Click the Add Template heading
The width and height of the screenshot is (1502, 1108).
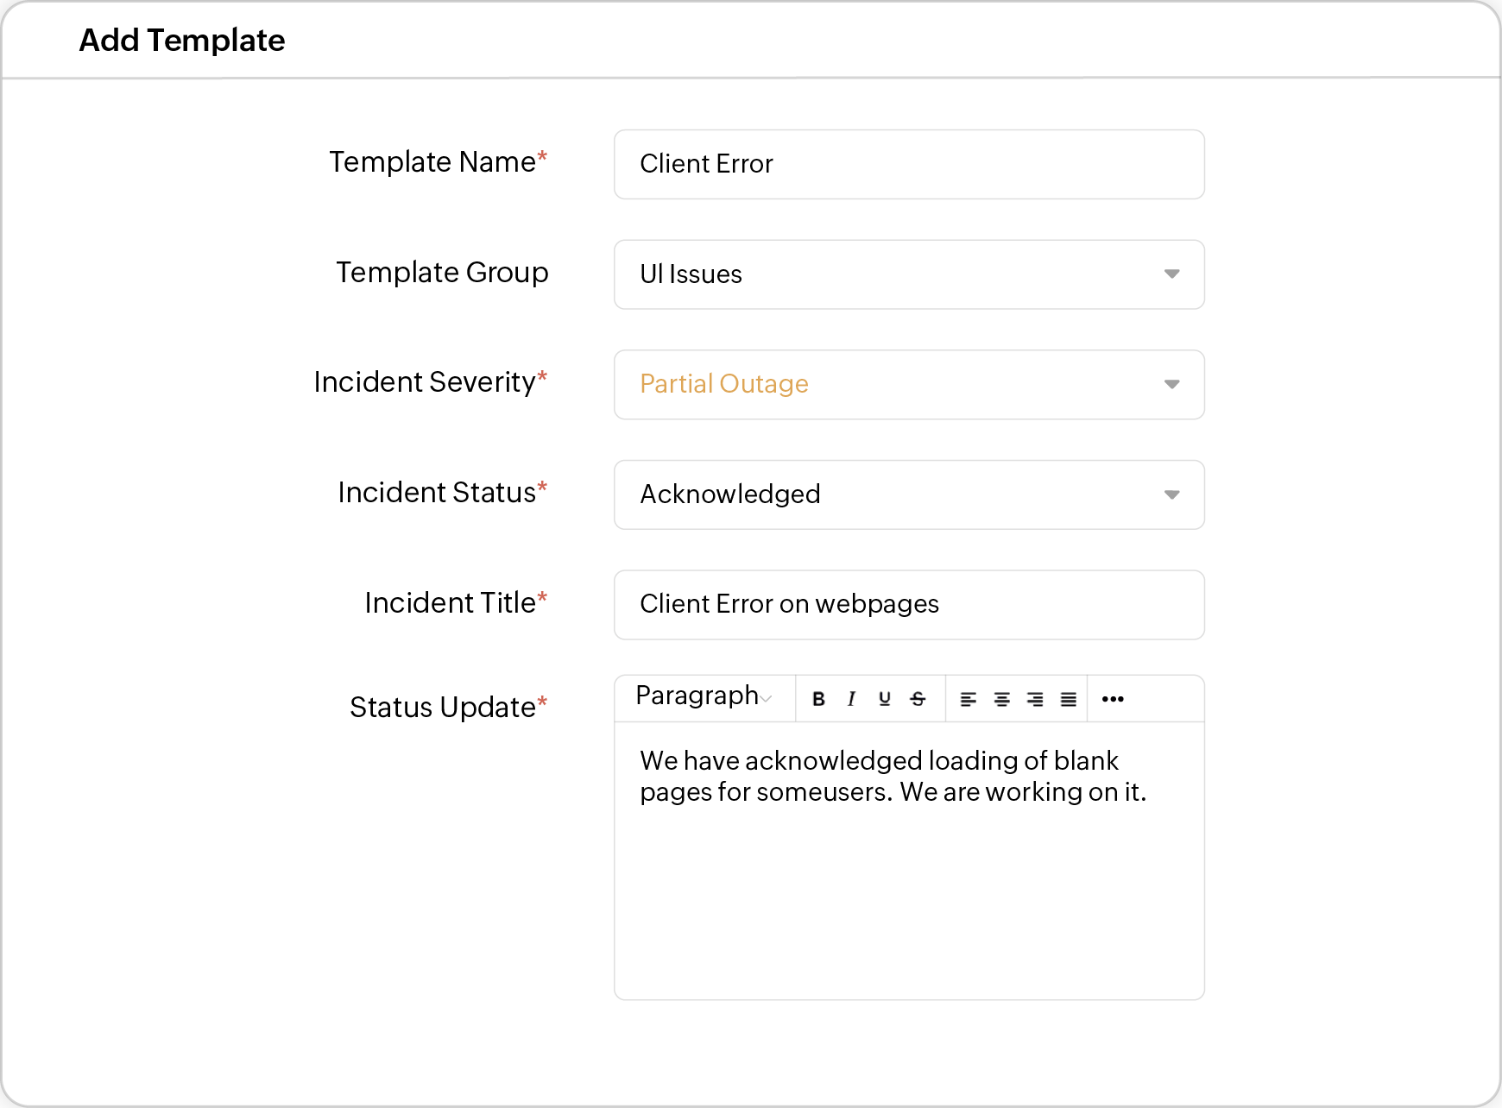click(x=182, y=41)
